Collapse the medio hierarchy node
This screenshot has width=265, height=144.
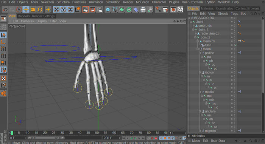tap(200, 92)
